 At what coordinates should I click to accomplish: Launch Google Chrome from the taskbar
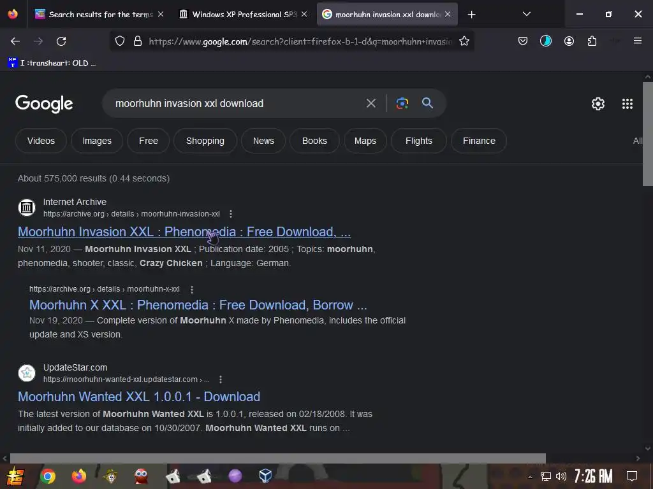[47, 476]
